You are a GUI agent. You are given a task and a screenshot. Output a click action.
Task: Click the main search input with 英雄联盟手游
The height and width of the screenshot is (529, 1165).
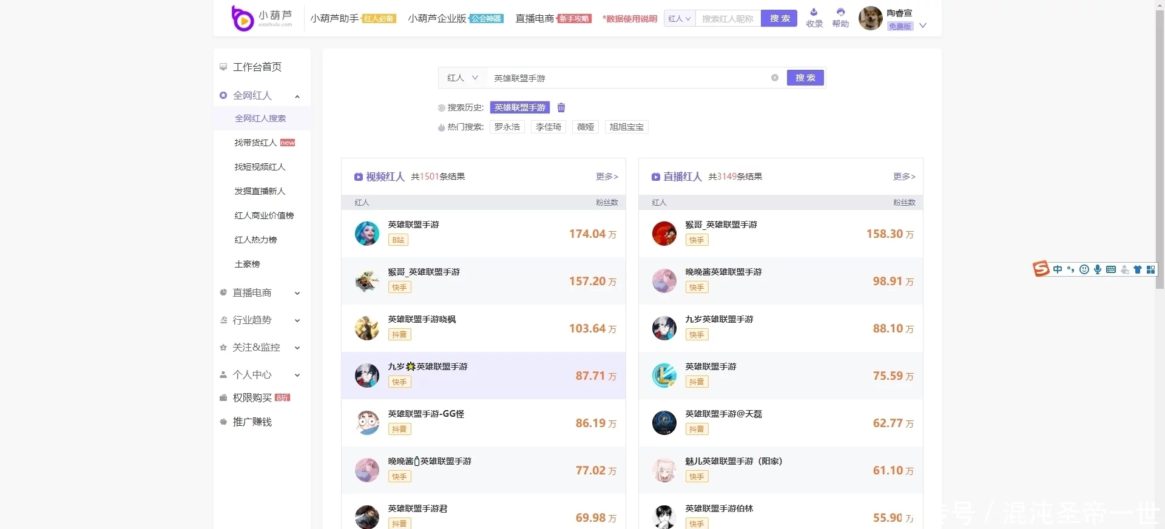click(628, 78)
